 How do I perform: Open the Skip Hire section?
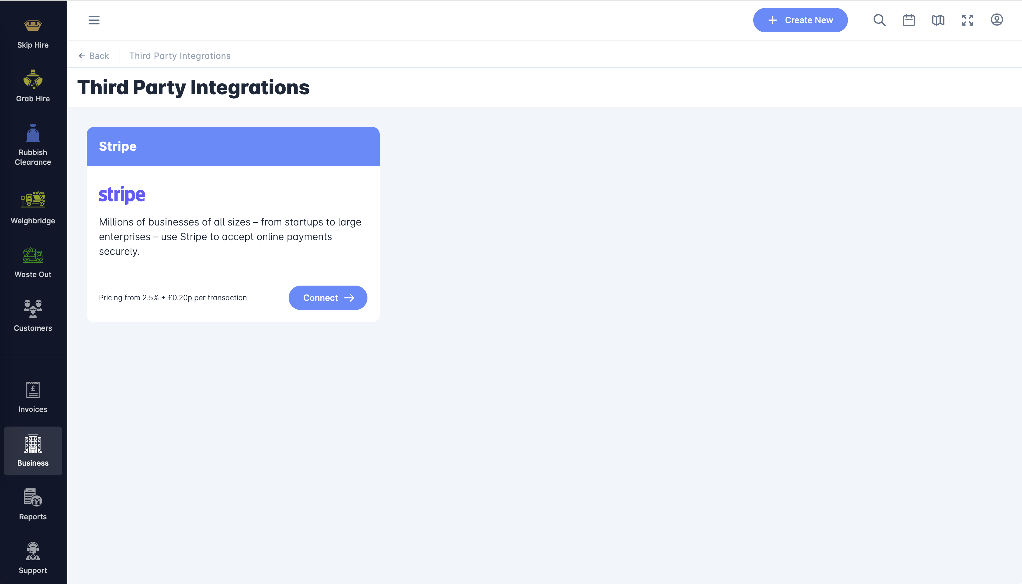tap(33, 34)
